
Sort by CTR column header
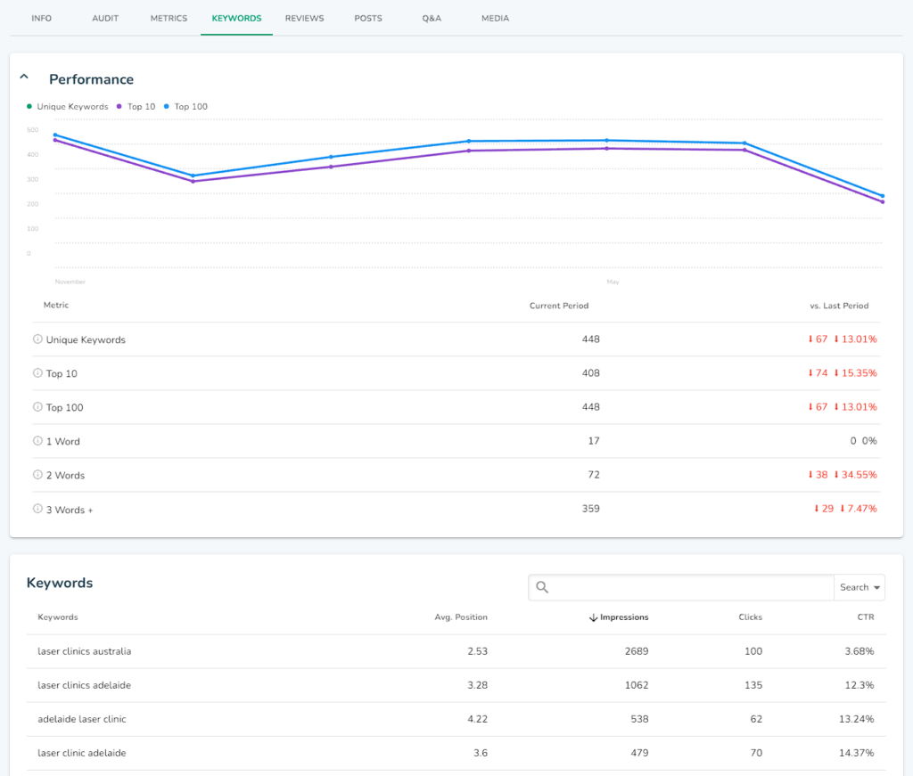865,617
